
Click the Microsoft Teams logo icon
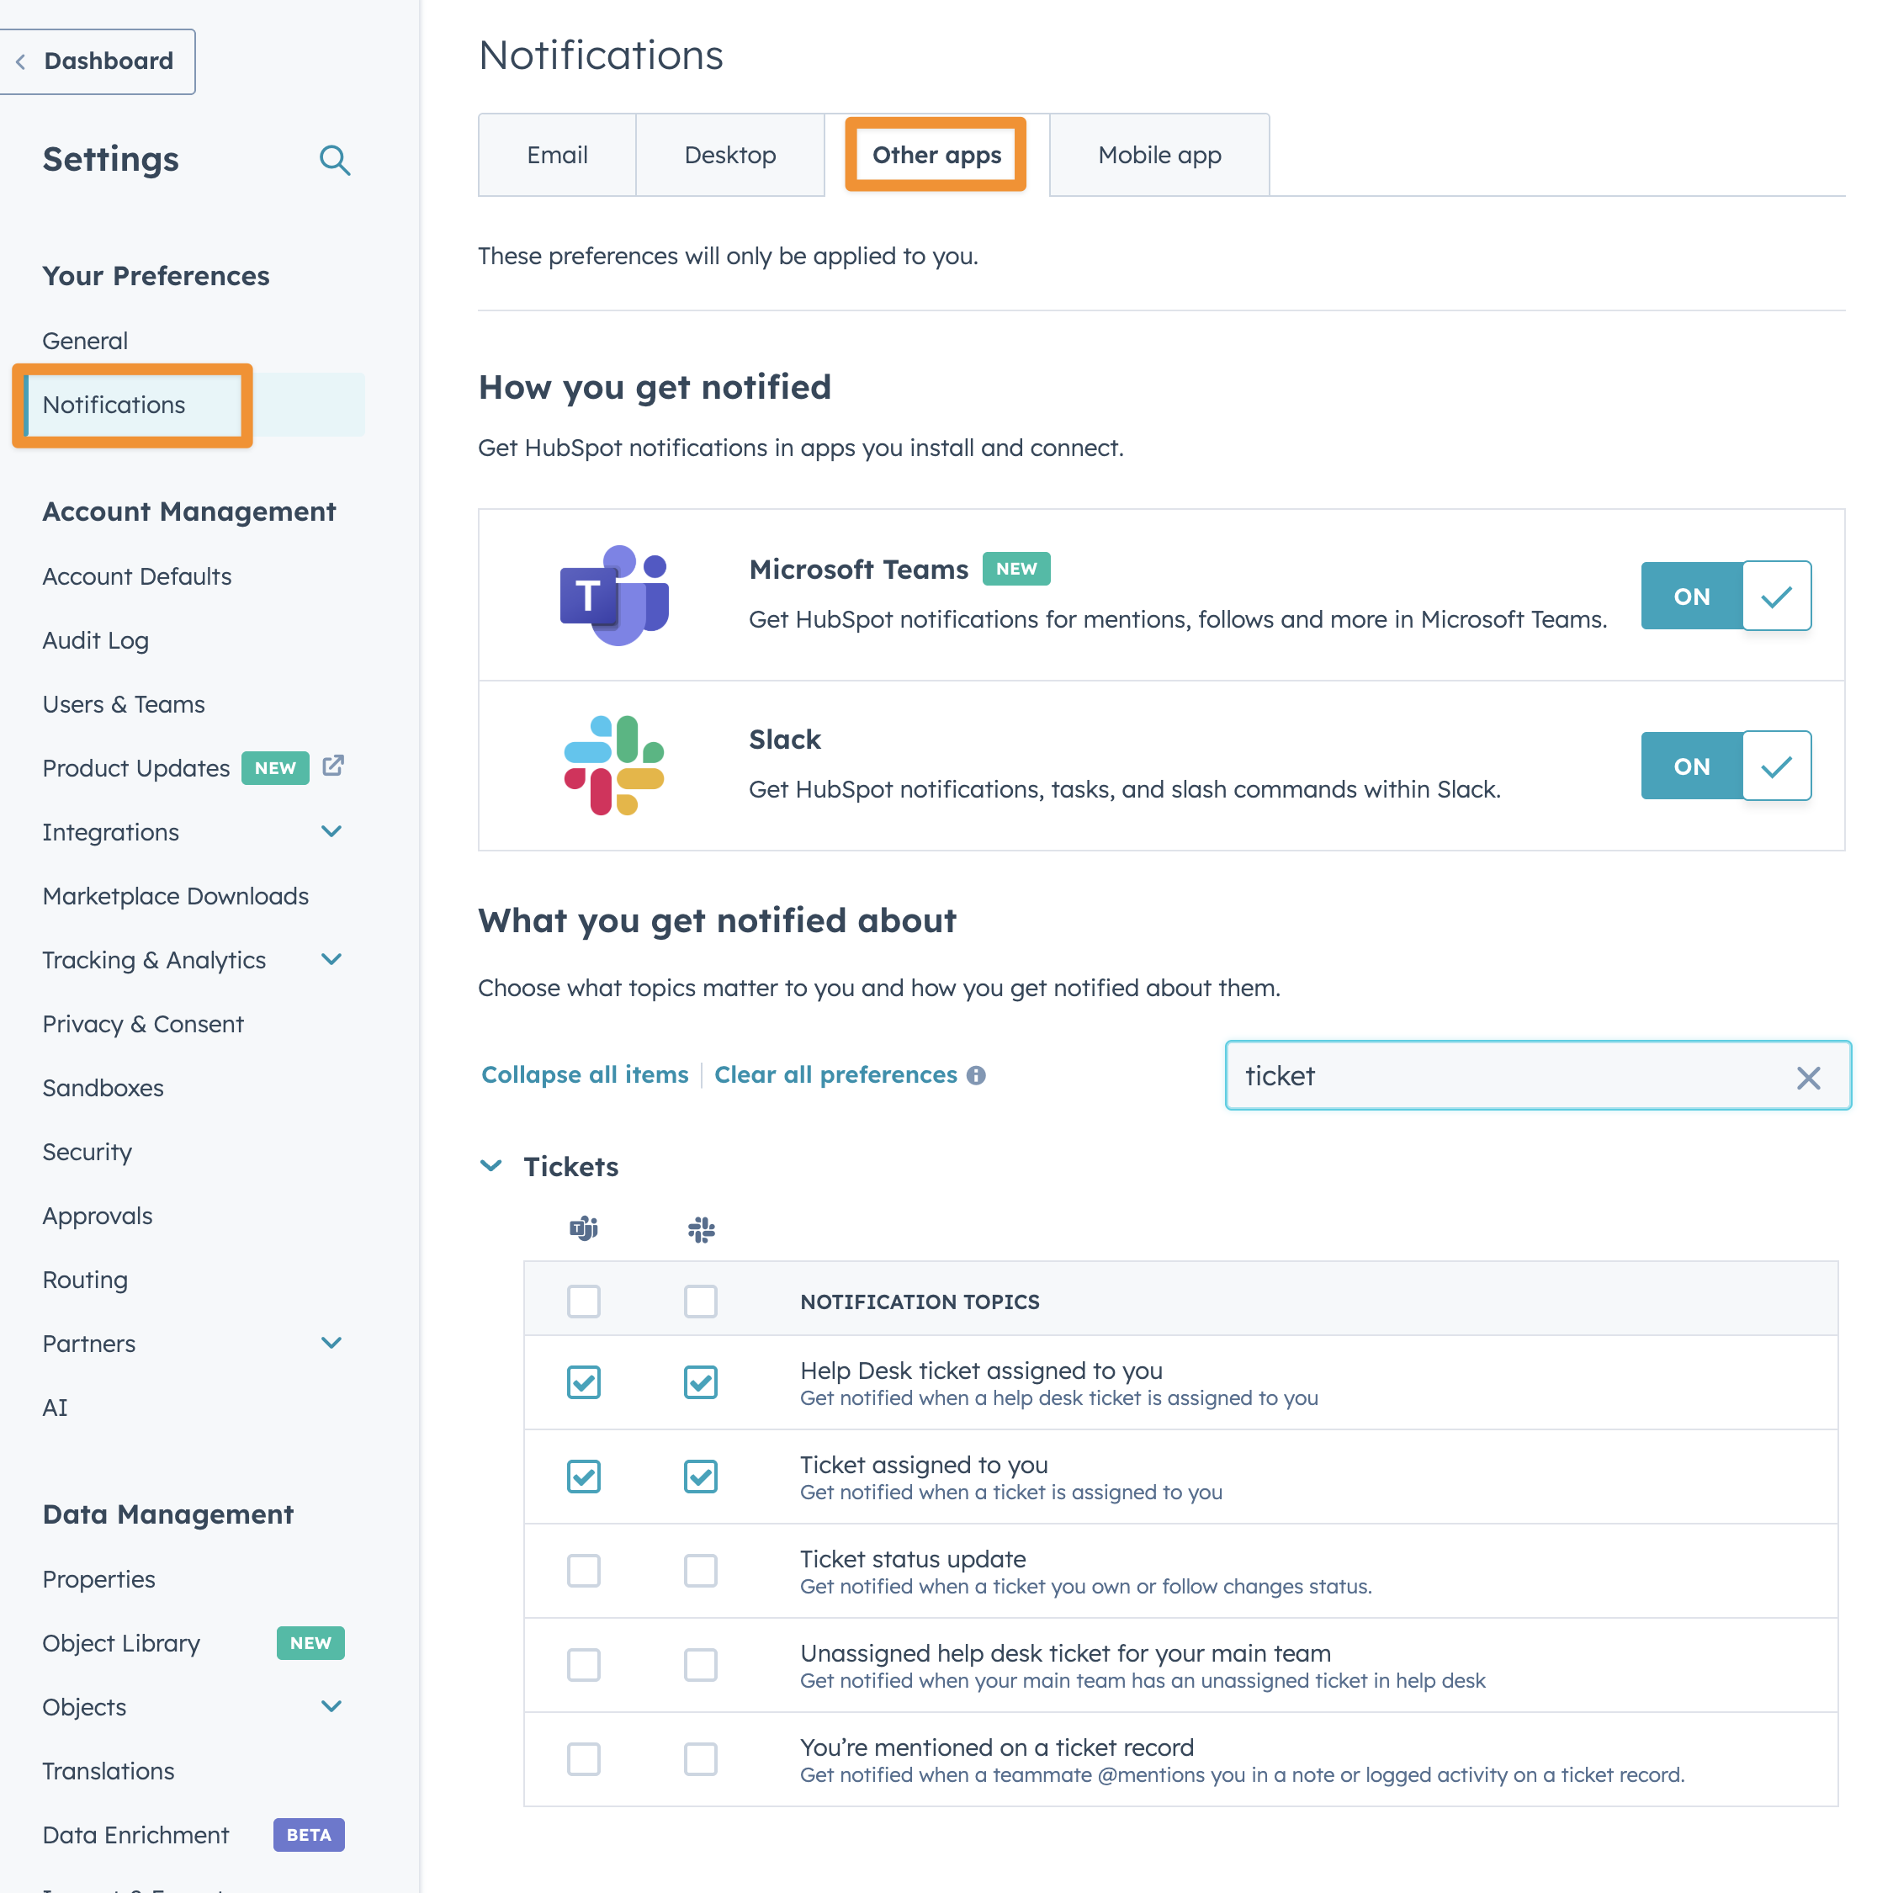[614, 595]
